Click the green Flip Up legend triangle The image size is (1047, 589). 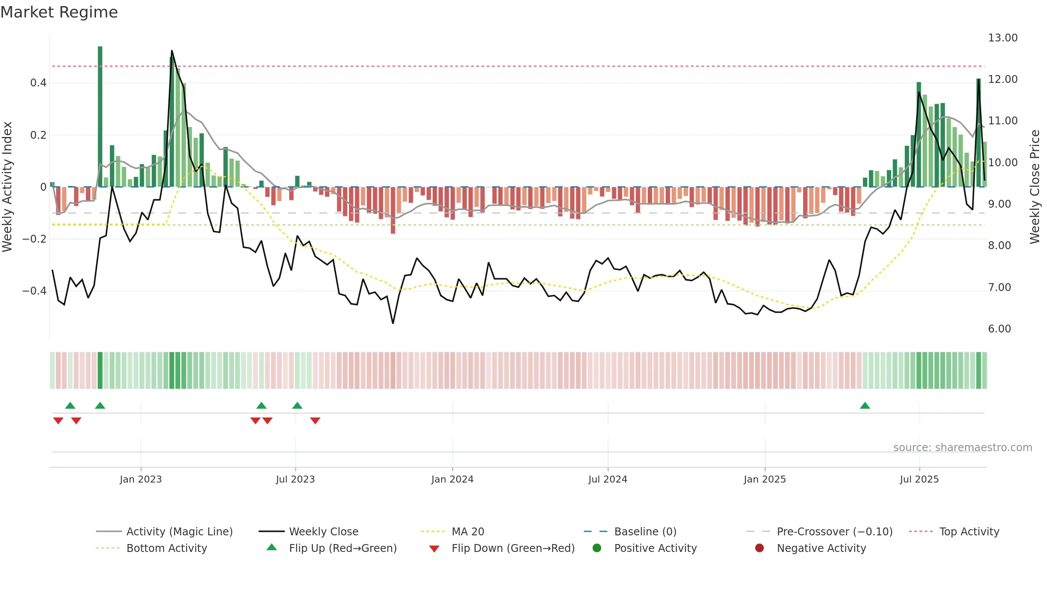coord(272,547)
